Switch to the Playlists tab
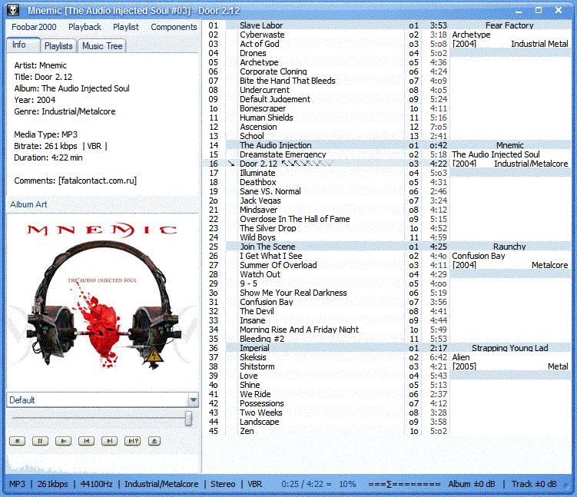The height and width of the screenshot is (497, 577). [58, 46]
